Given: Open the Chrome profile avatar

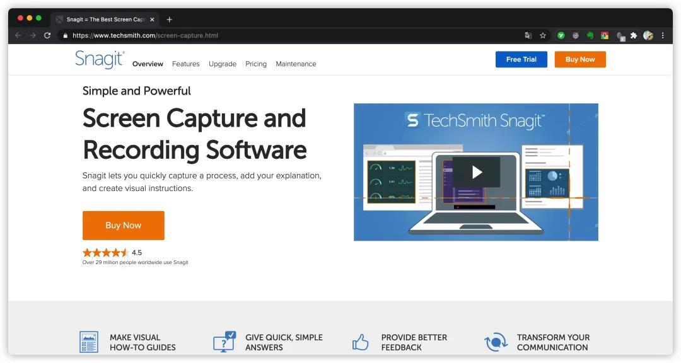Looking at the screenshot, I should pos(648,35).
